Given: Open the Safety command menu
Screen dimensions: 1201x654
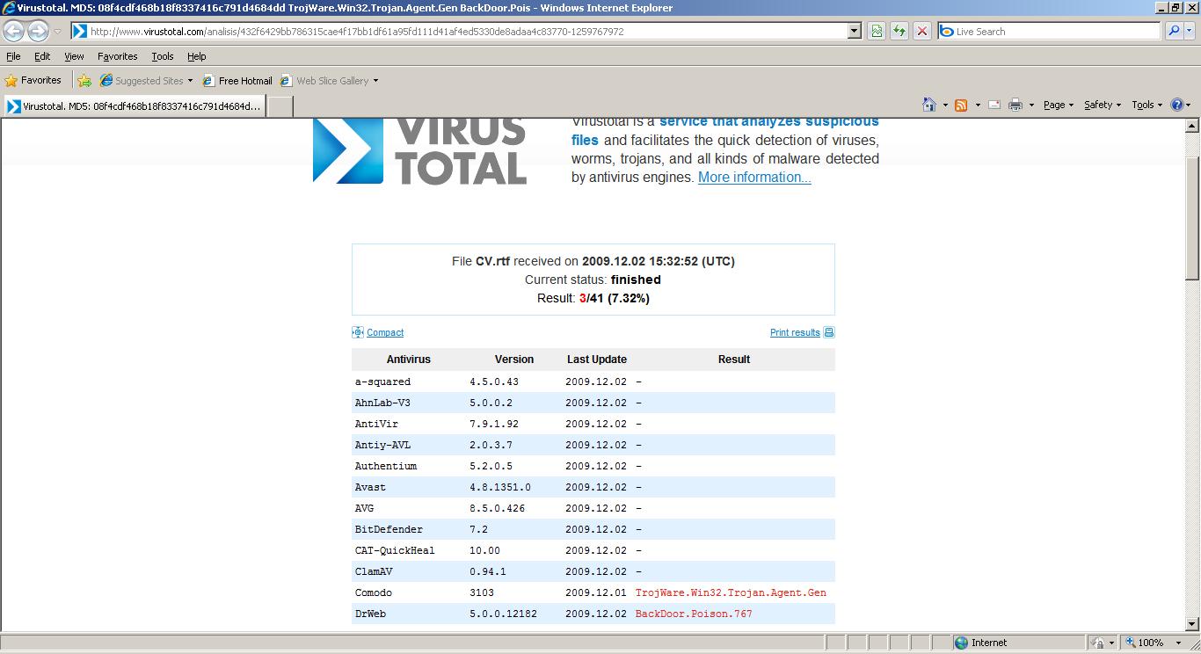Looking at the screenshot, I should [x=1103, y=105].
